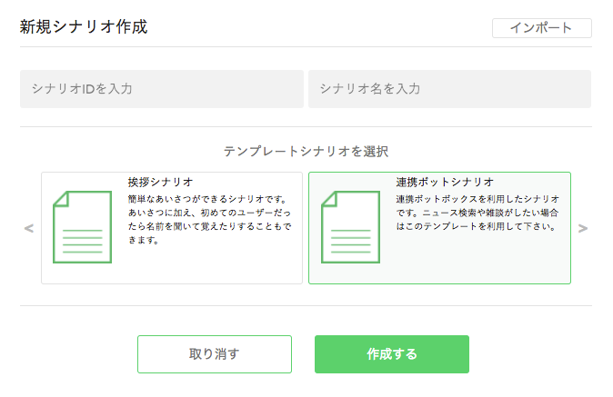
Task: Select the 挨拶シナリオ template title
Action: click(x=161, y=183)
